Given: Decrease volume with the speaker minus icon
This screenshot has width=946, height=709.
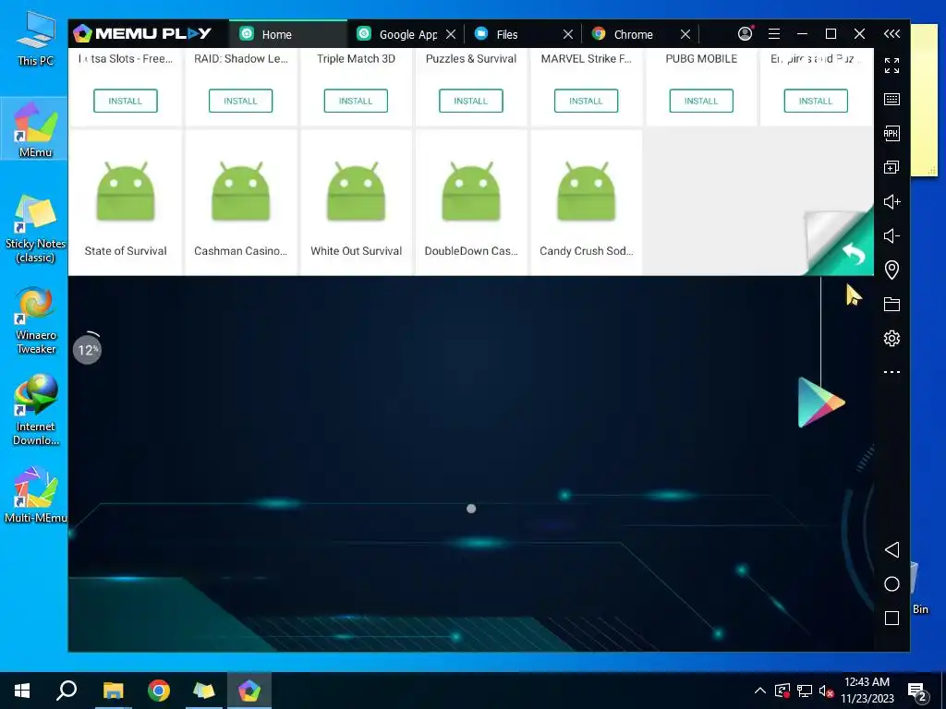Looking at the screenshot, I should click(891, 235).
